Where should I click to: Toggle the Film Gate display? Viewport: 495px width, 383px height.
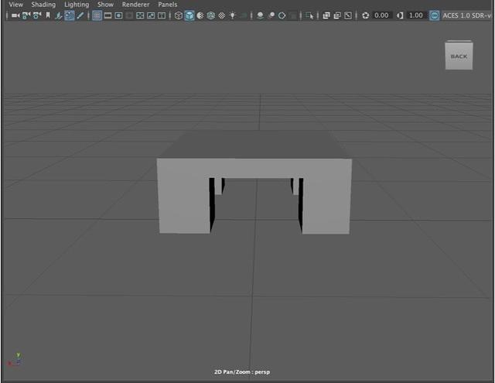(108, 15)
